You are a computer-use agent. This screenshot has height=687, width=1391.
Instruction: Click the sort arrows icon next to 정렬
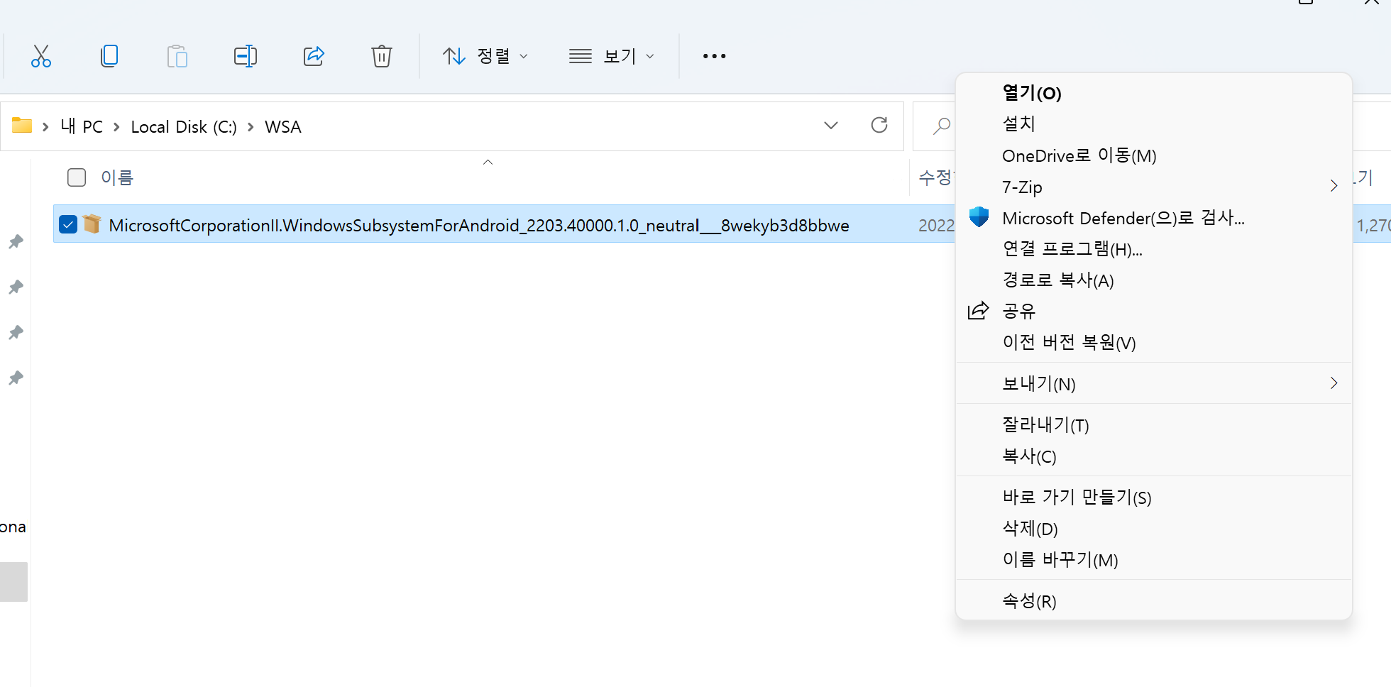tap(454, 56)
